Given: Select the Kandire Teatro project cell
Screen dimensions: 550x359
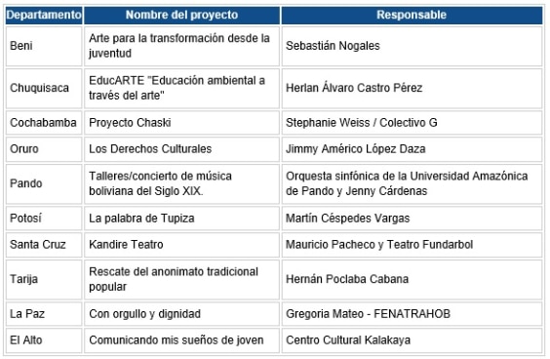Looking at the screenshot, I should 181,245.
